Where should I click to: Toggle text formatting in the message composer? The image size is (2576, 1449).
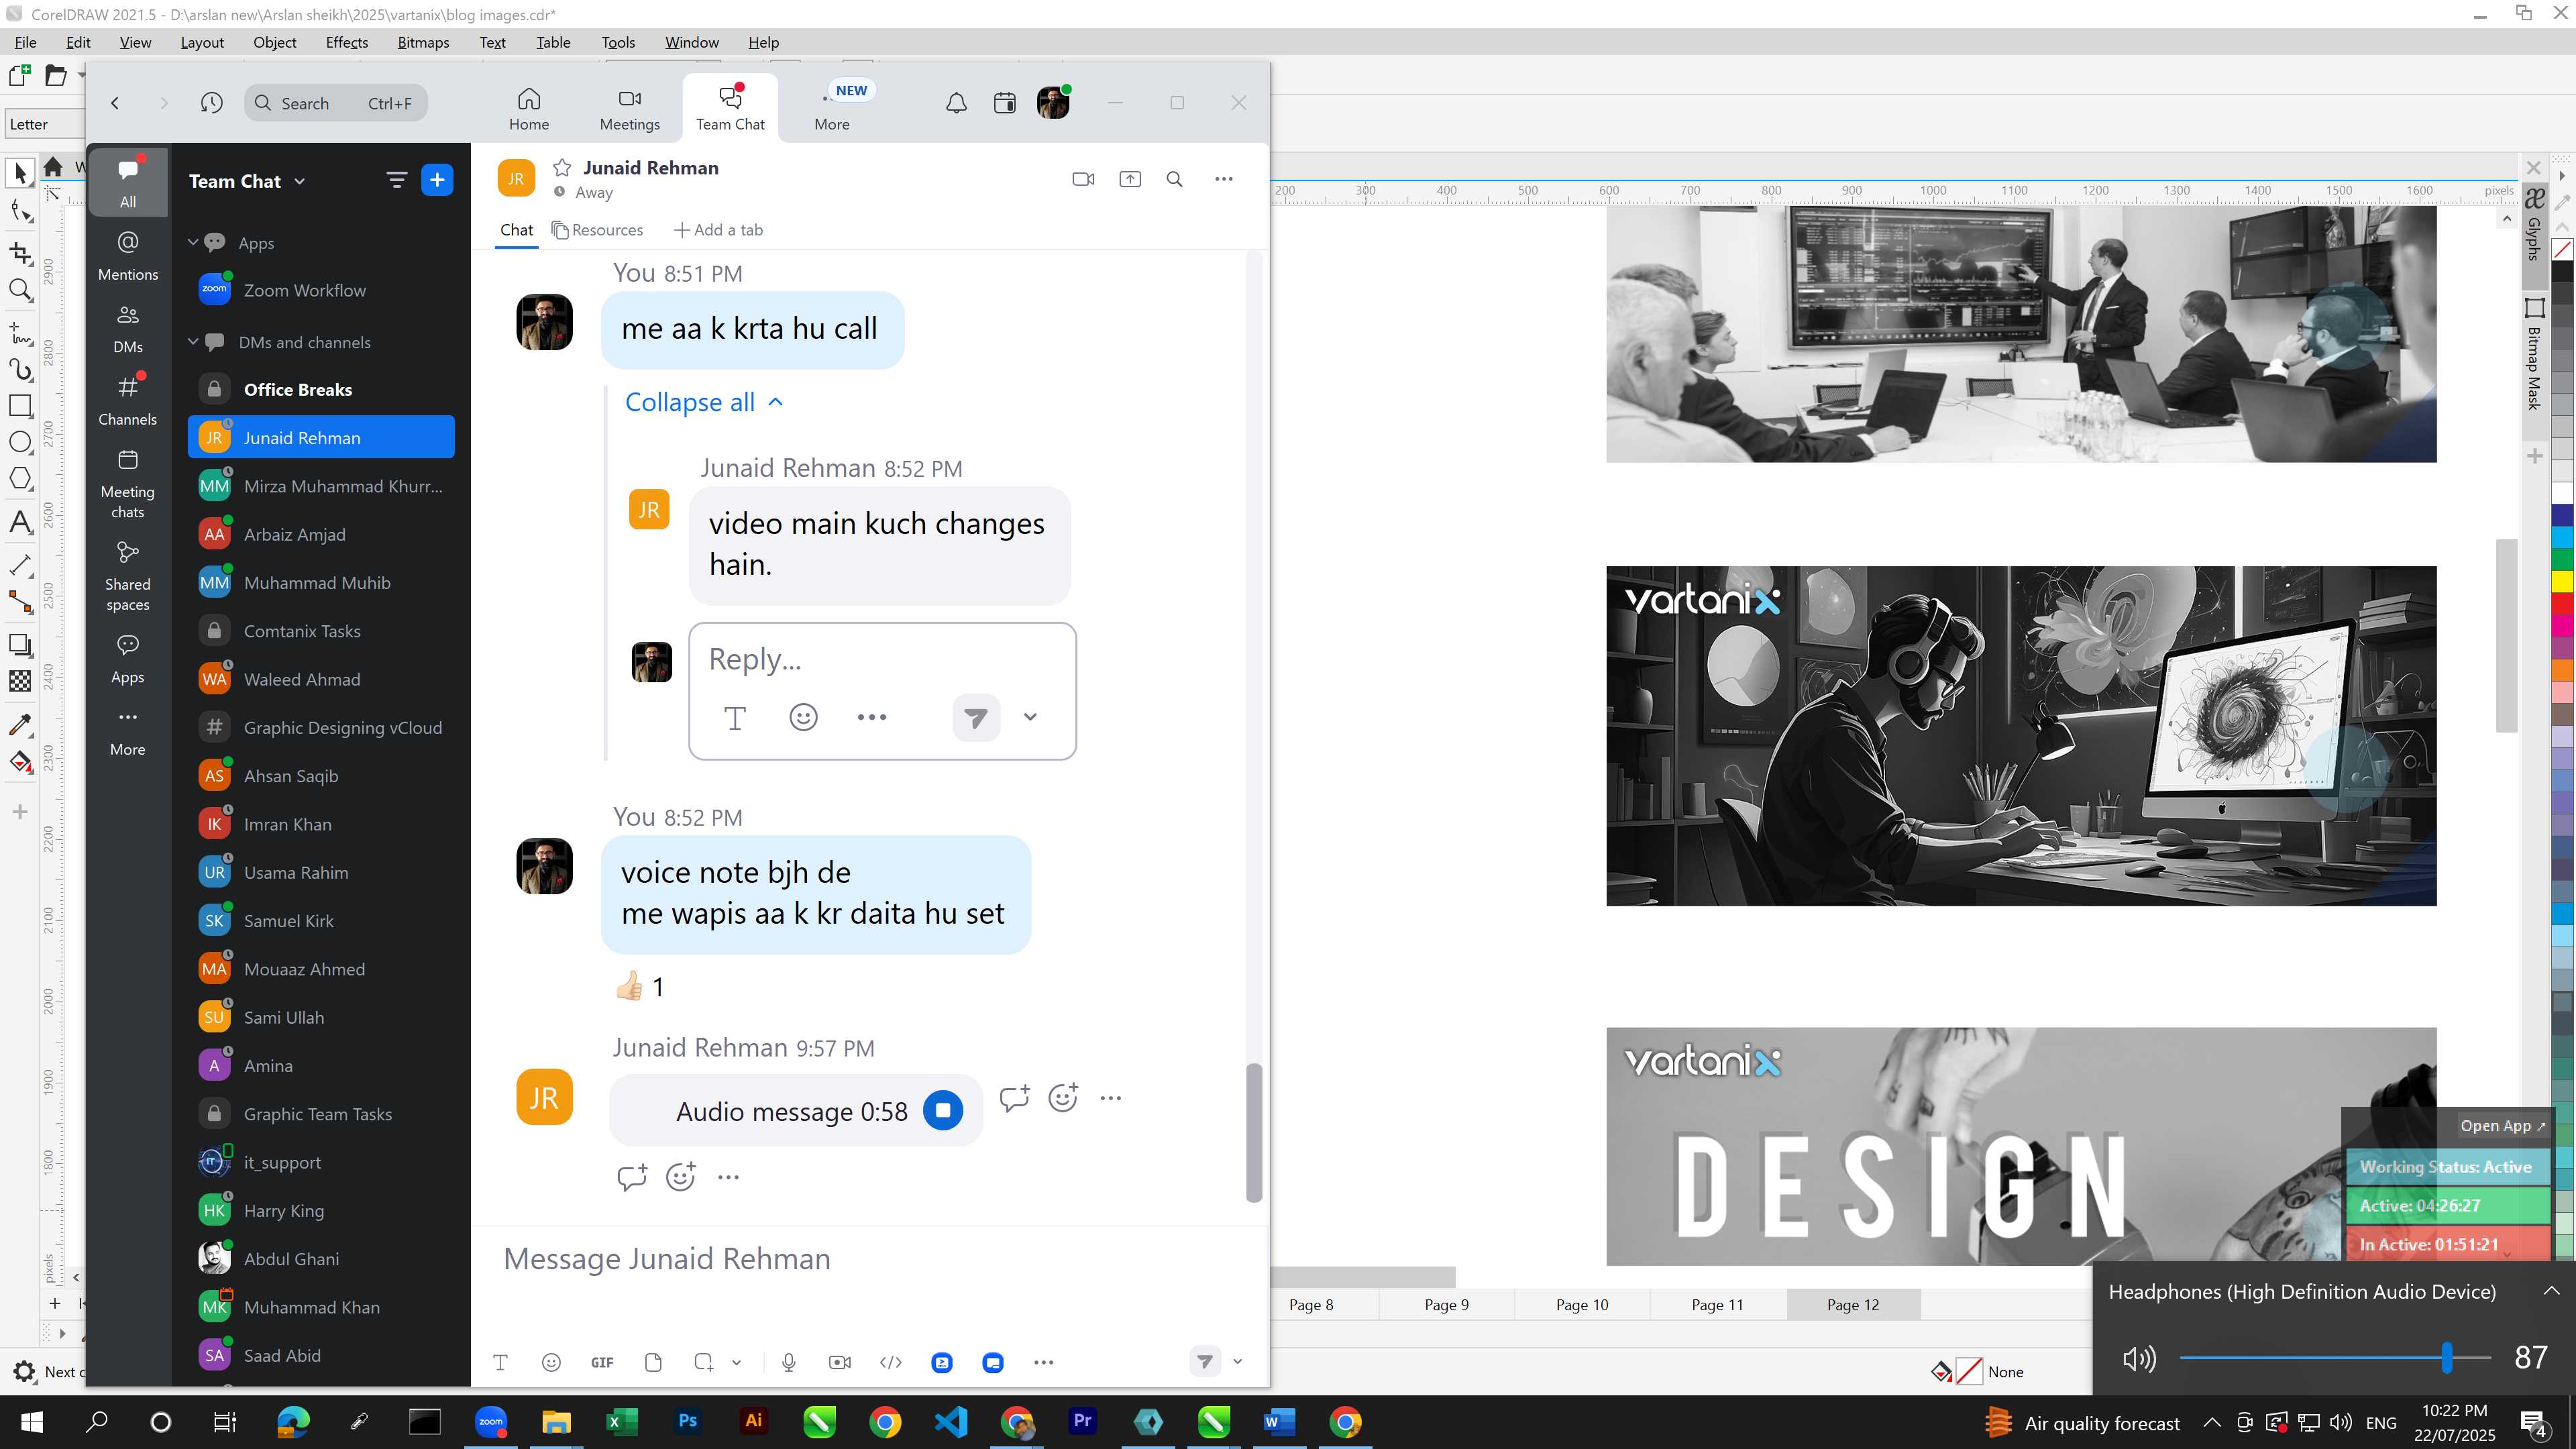500,1362
